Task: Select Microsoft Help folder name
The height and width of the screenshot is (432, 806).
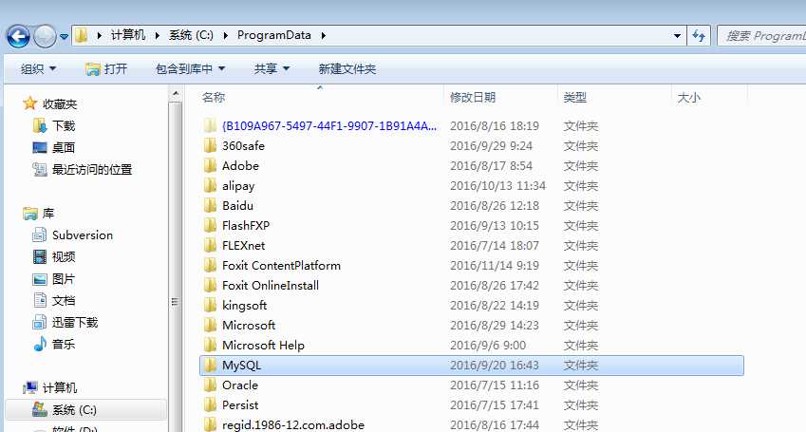Action: 263,345
